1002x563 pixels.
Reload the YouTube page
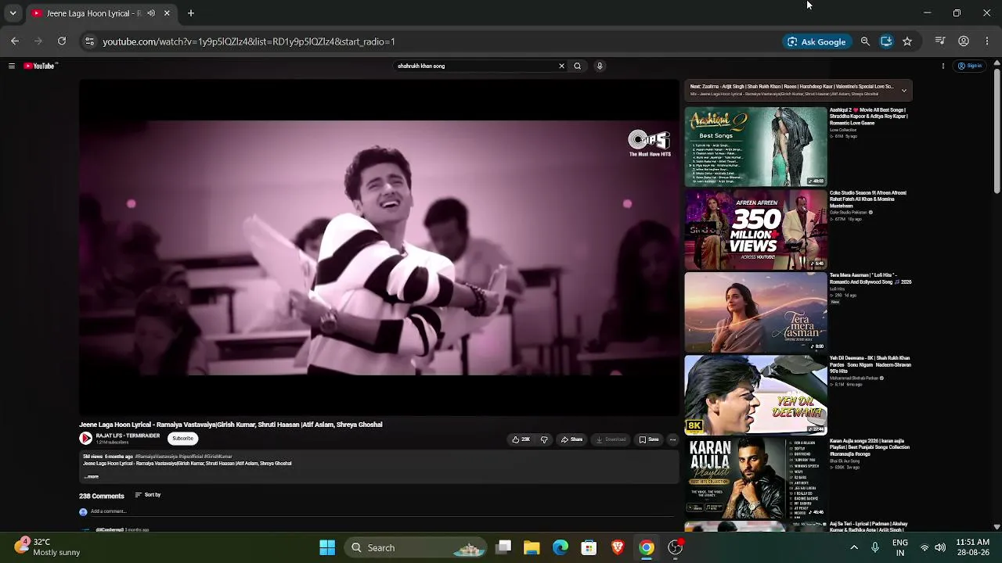tap(62, 41)
